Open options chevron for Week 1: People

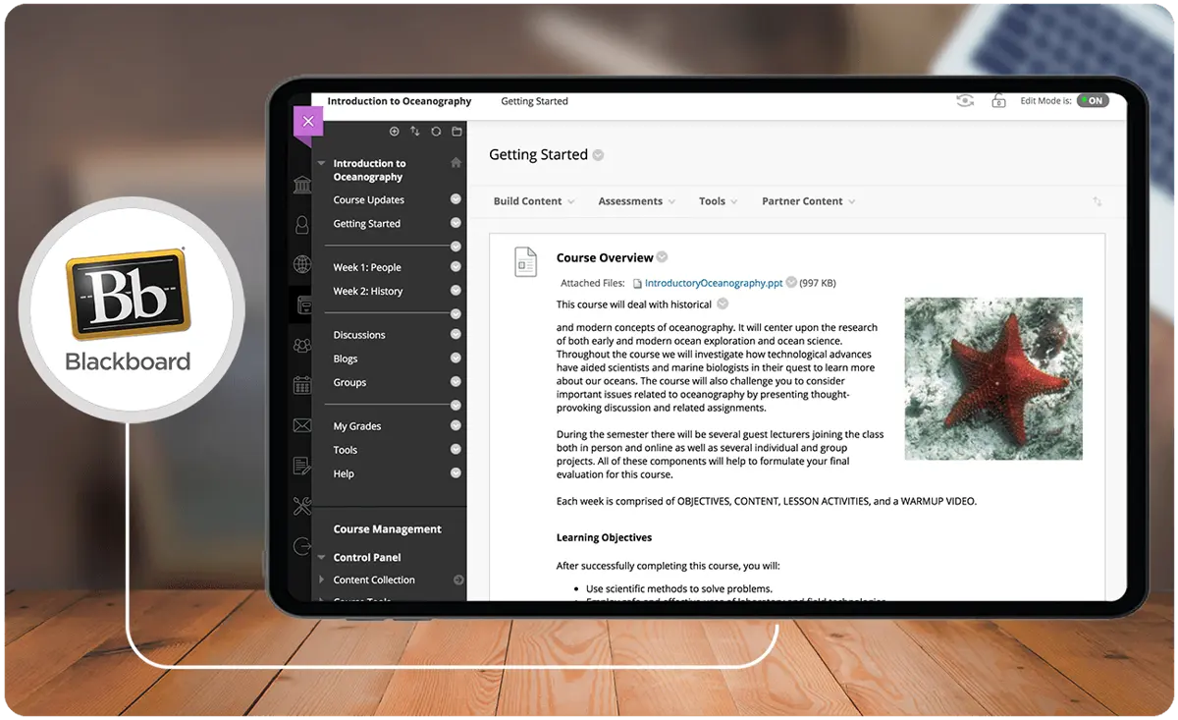455,266
